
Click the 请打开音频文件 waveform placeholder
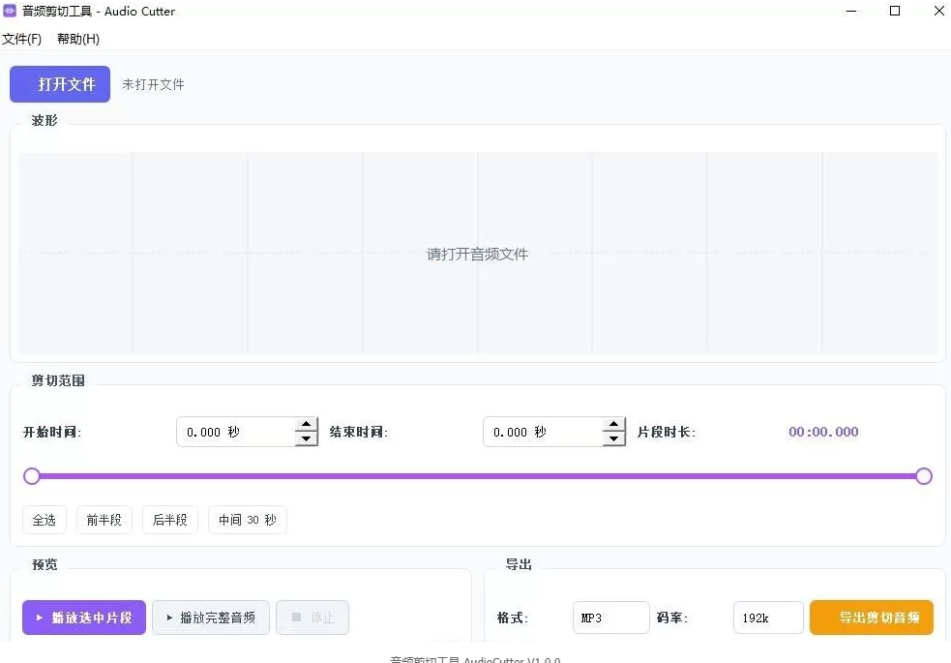(477, 255)
